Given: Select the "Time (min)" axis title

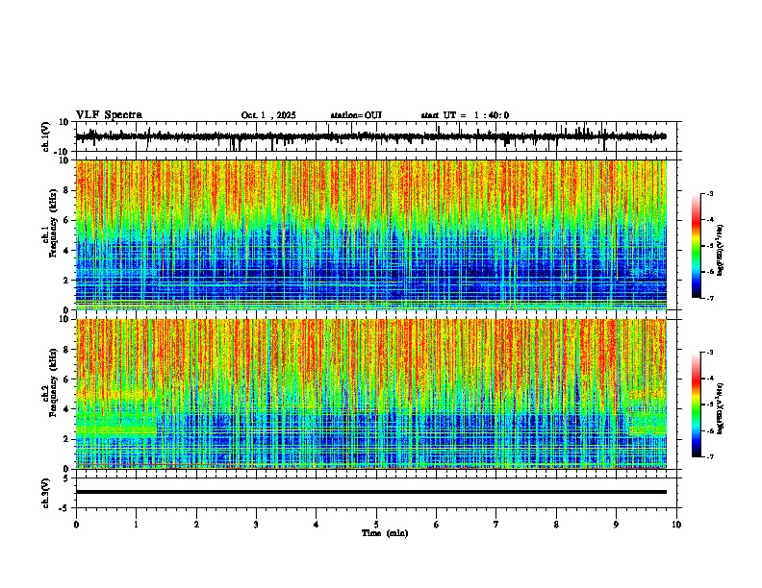Looking at the screenshot, I should [385, 533].
